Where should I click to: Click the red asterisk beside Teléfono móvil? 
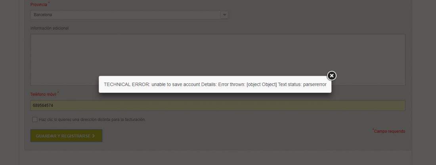58,93
